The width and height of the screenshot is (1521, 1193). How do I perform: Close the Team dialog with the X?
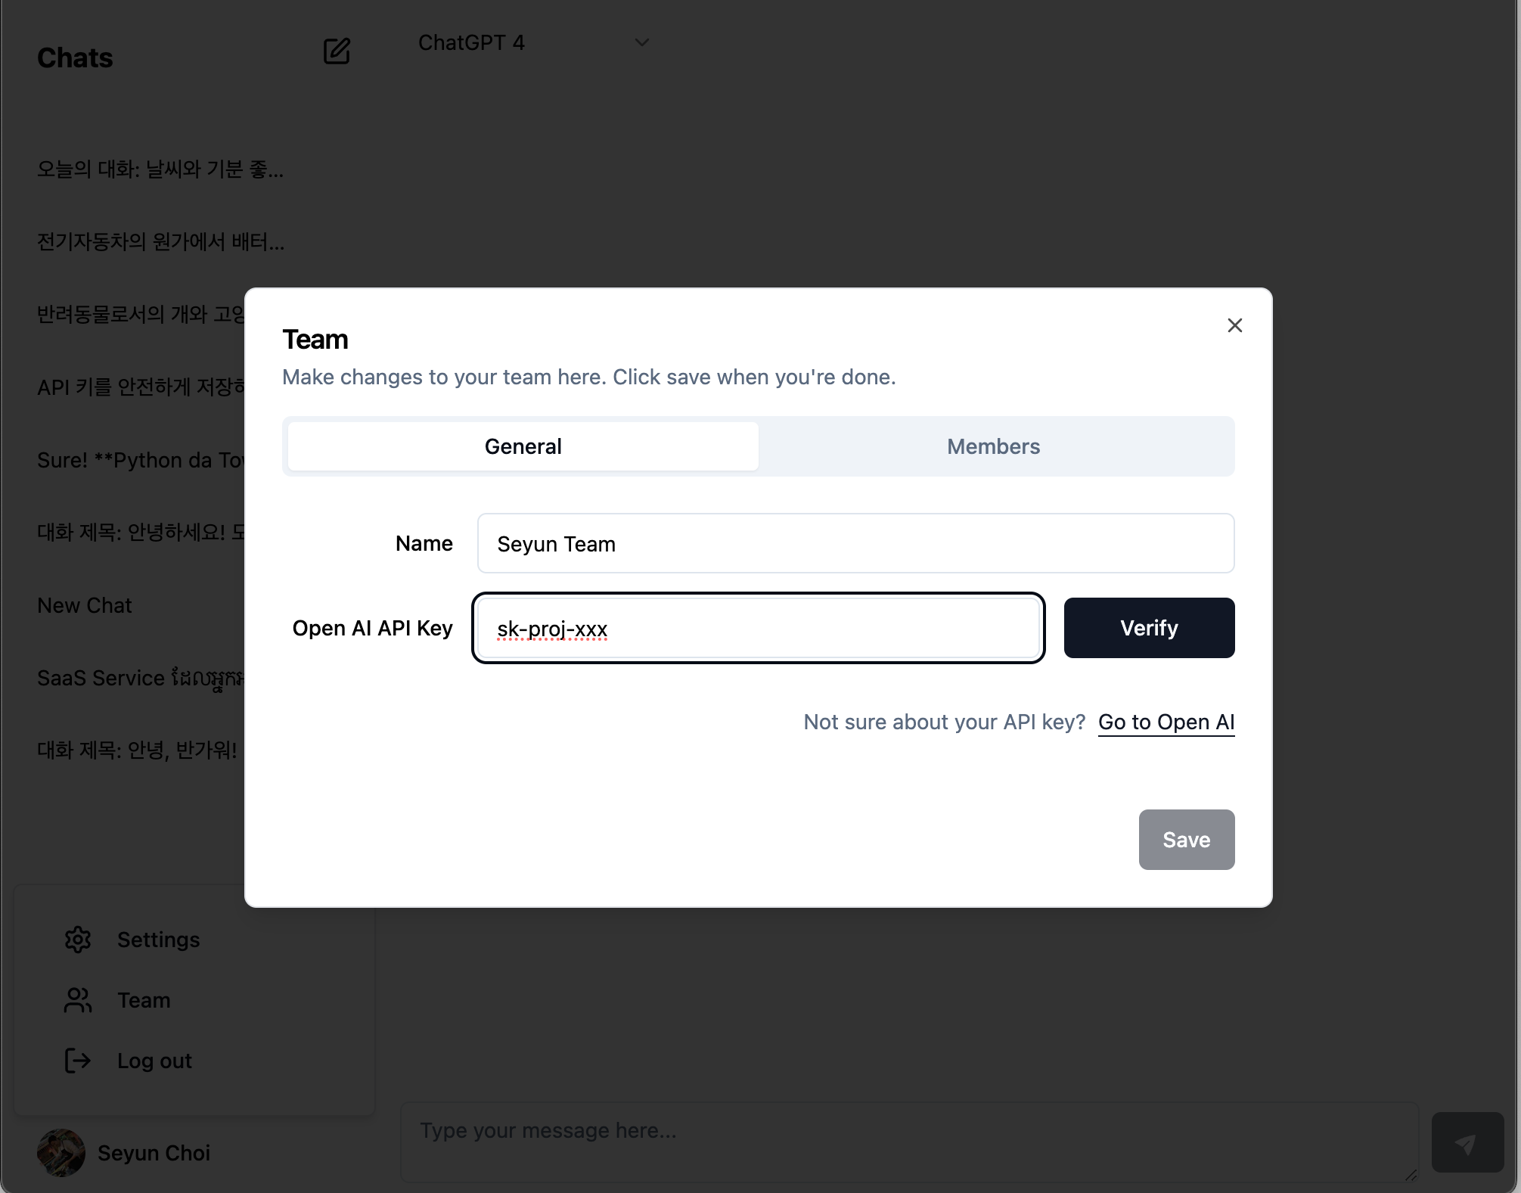[x=1235, y=325]
